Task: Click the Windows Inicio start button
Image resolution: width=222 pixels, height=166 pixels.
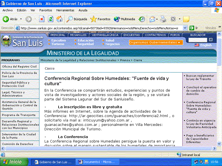Action: click(x=14, y=162)
